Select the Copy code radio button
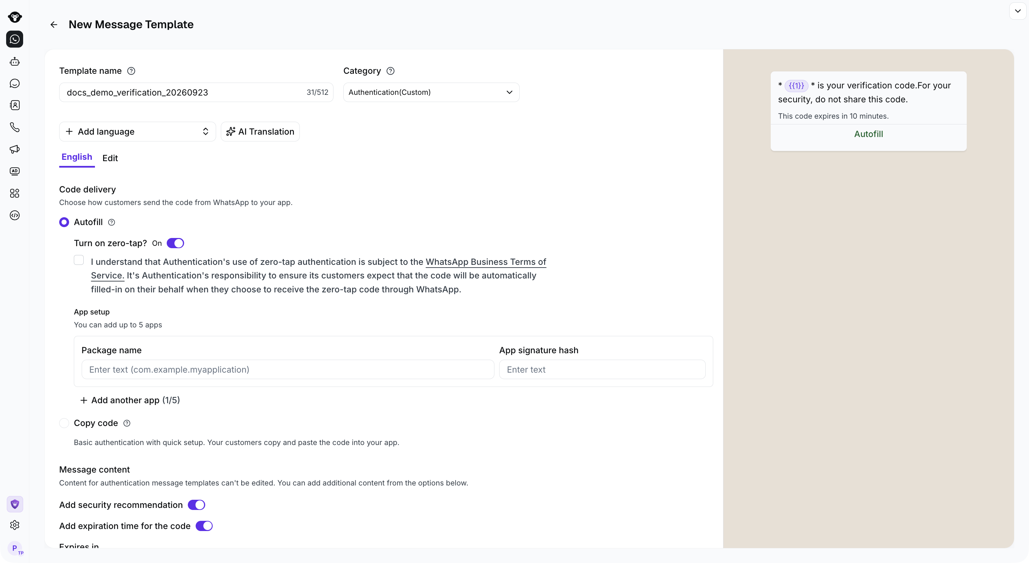Screen dimensions: 1029x563 point(64,423)
